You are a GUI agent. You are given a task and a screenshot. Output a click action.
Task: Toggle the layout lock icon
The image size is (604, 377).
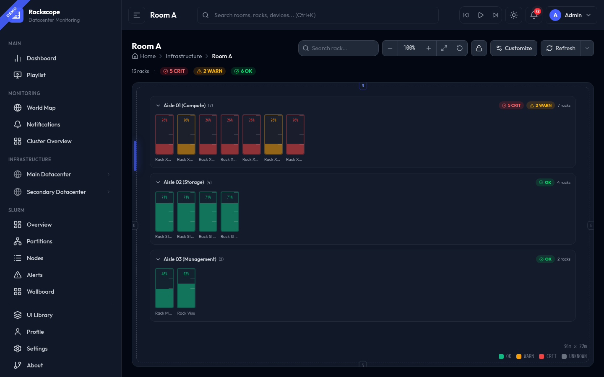pos(479,48)
